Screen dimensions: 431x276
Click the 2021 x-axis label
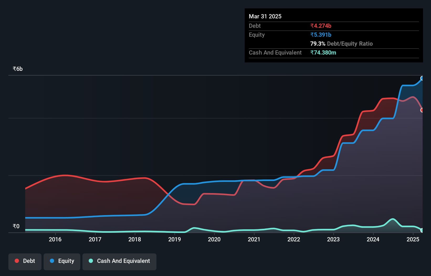coord(254,239)
